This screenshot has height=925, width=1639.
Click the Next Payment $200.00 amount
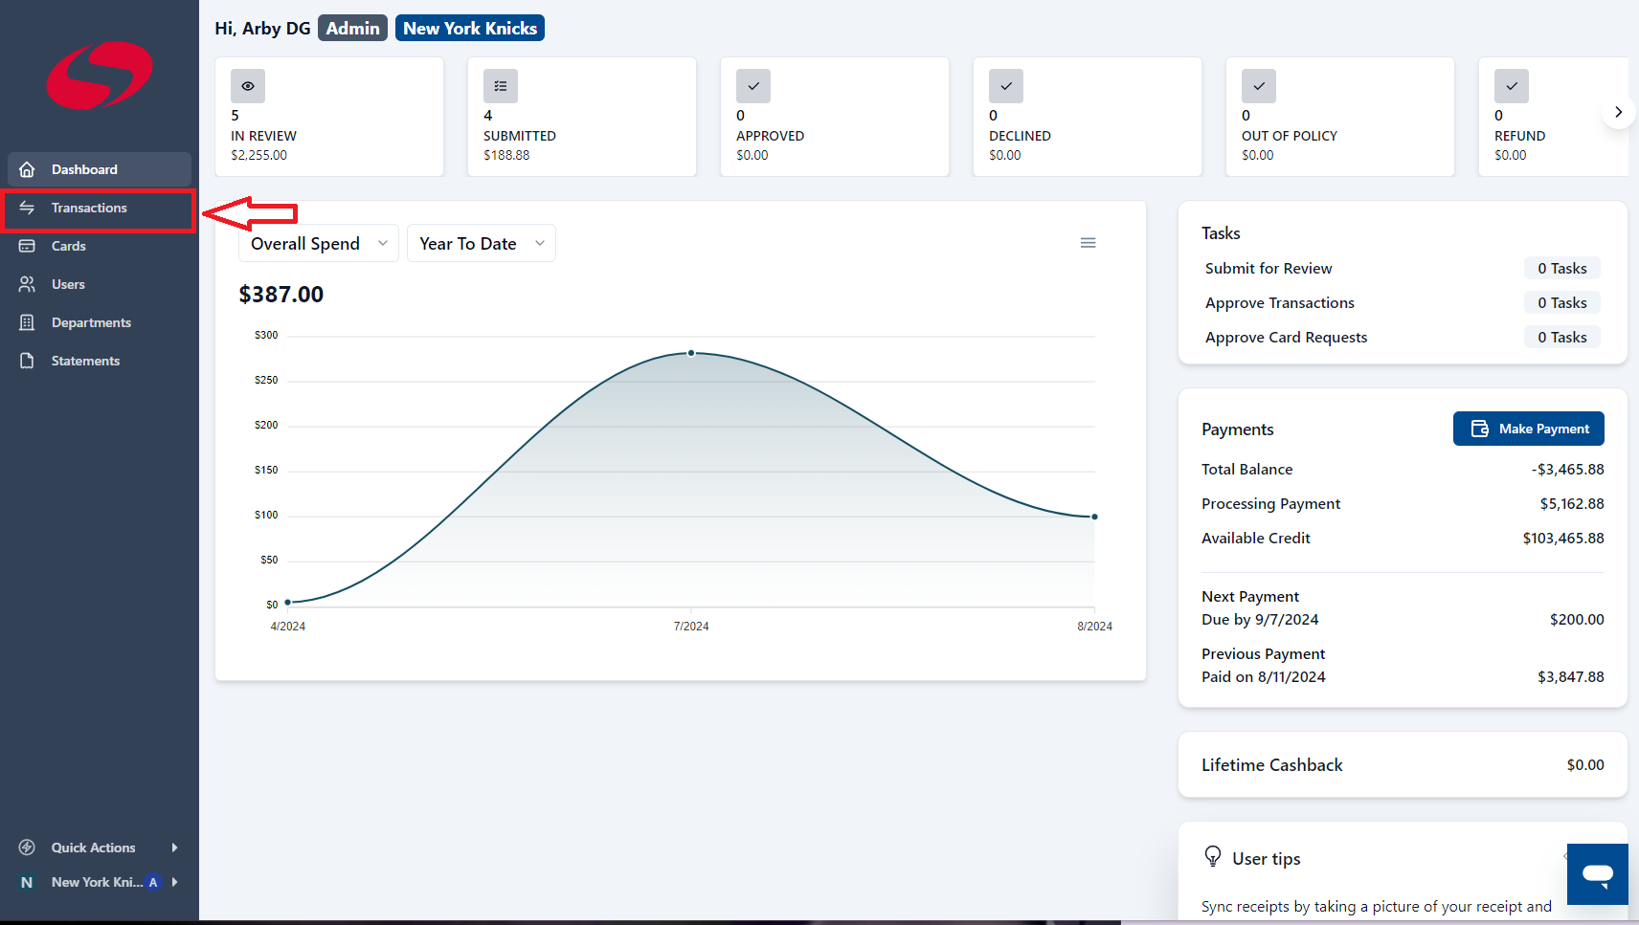click(x=1577, y=620)
